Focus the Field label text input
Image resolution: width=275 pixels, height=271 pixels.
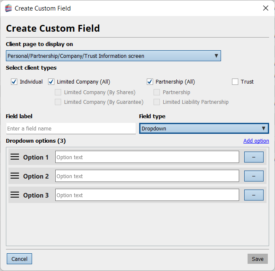point(71,128)
